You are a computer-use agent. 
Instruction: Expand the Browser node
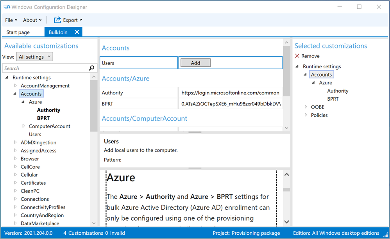(15, 159)
